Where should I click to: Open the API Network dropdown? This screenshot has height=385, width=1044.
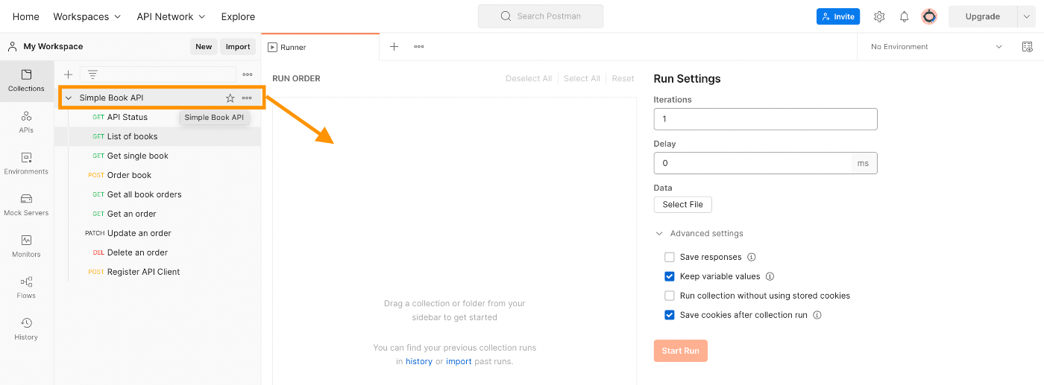pyautogui.click(x=171, y=16)
